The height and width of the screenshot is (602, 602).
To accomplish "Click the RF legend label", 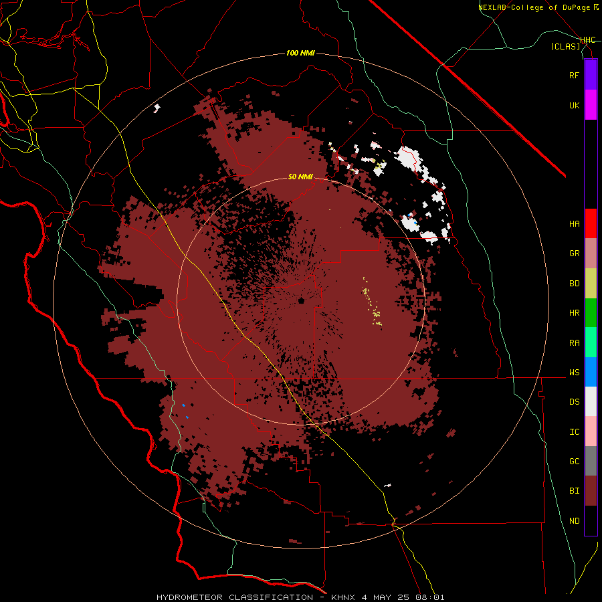I will coord(574,75).
